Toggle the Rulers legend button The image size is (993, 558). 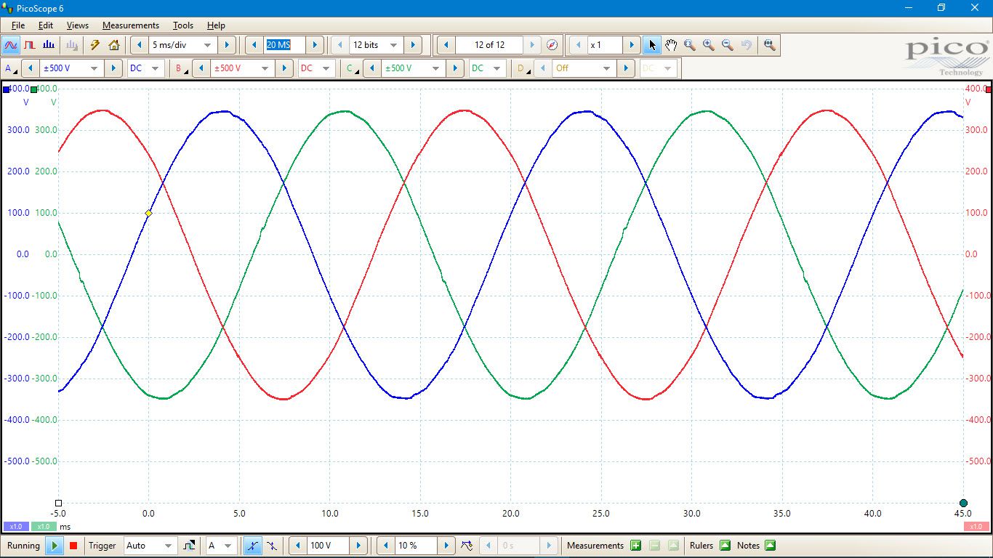725,546
